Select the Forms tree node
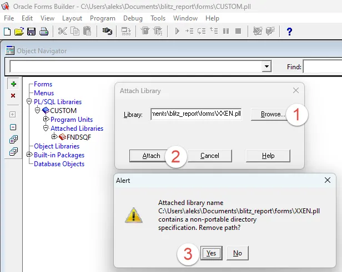 pos(43,84)
